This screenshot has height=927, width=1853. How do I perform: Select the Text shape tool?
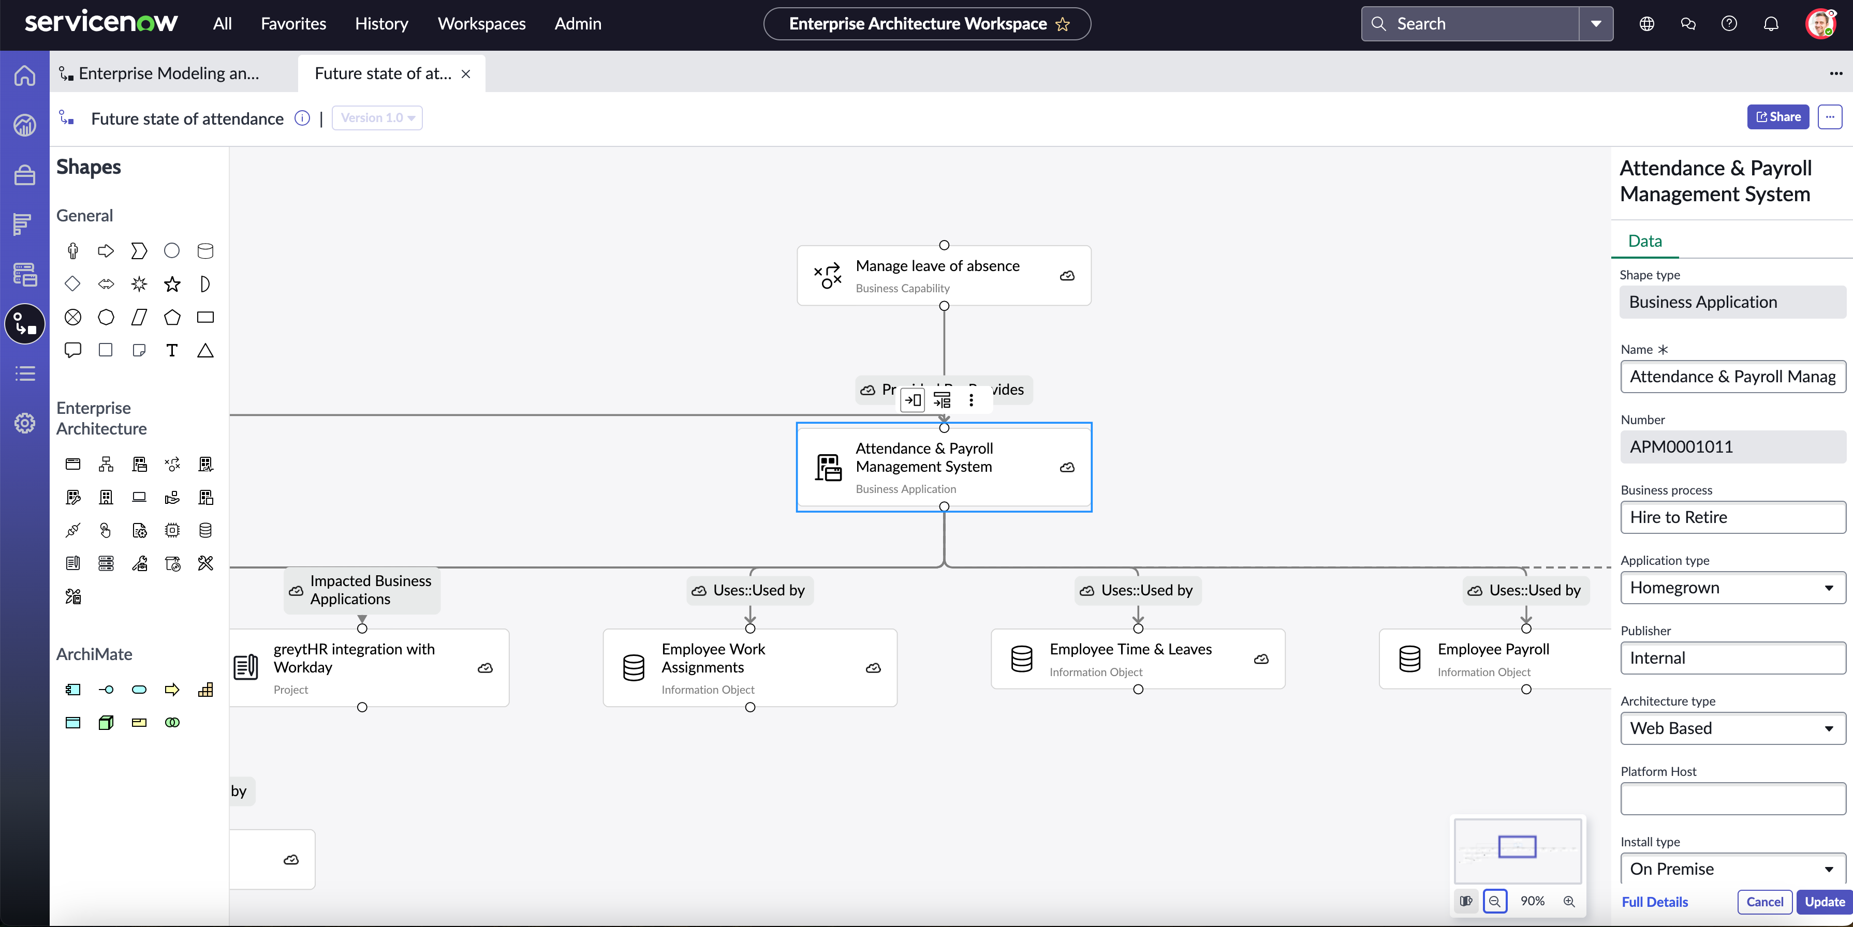point(172,350)
